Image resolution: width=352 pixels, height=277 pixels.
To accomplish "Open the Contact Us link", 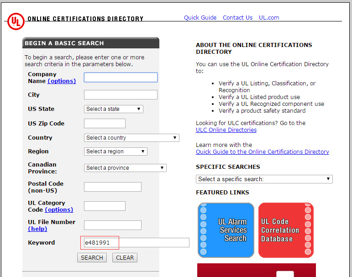I will coord(237,17).
